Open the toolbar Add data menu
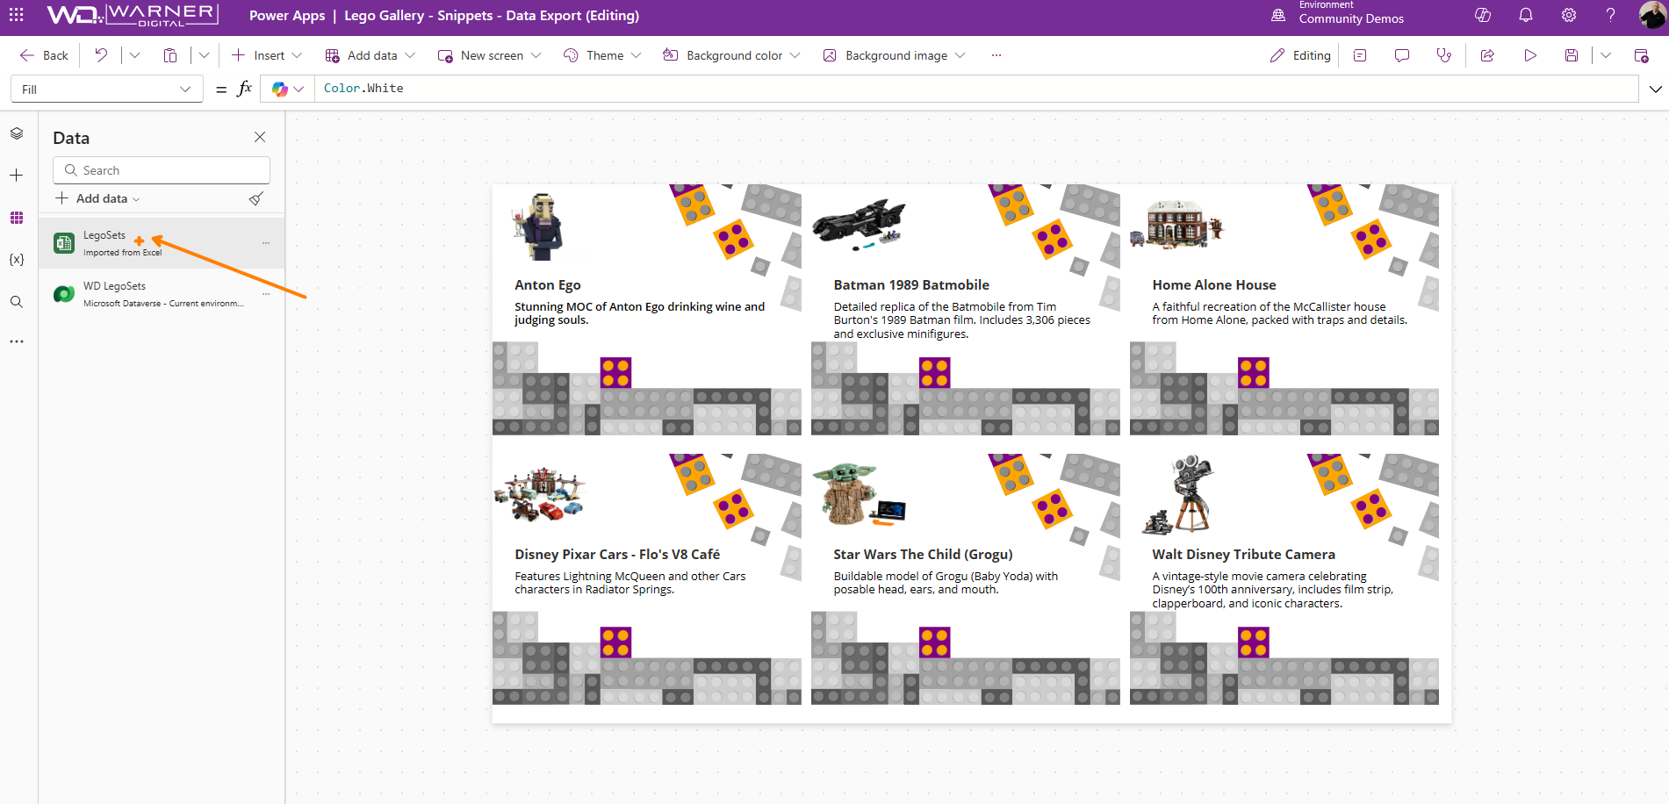1669x804 pixels. (370, 55)
